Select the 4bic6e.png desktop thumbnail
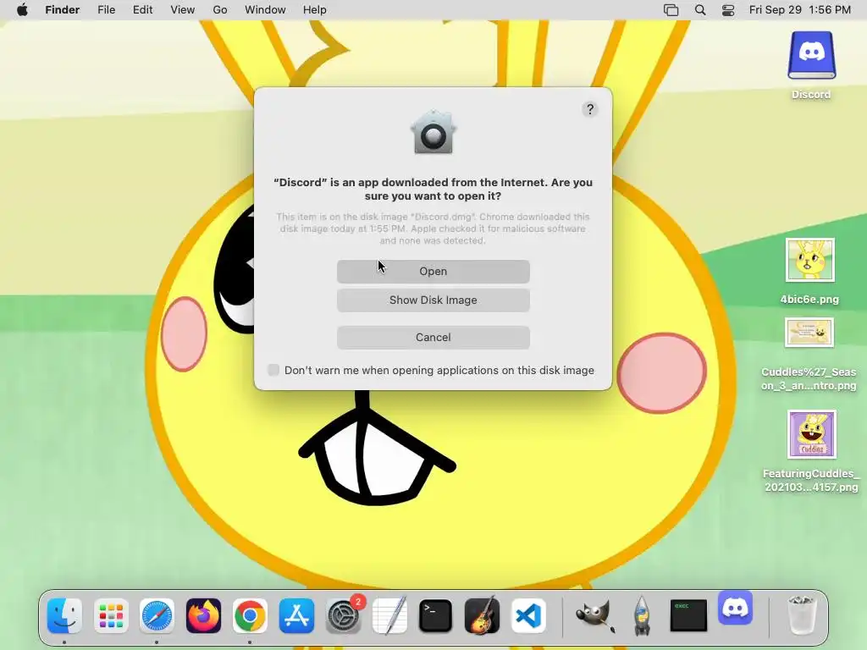Image resolution: width=867 pixels, height=650 pixels. coord(810,260)
